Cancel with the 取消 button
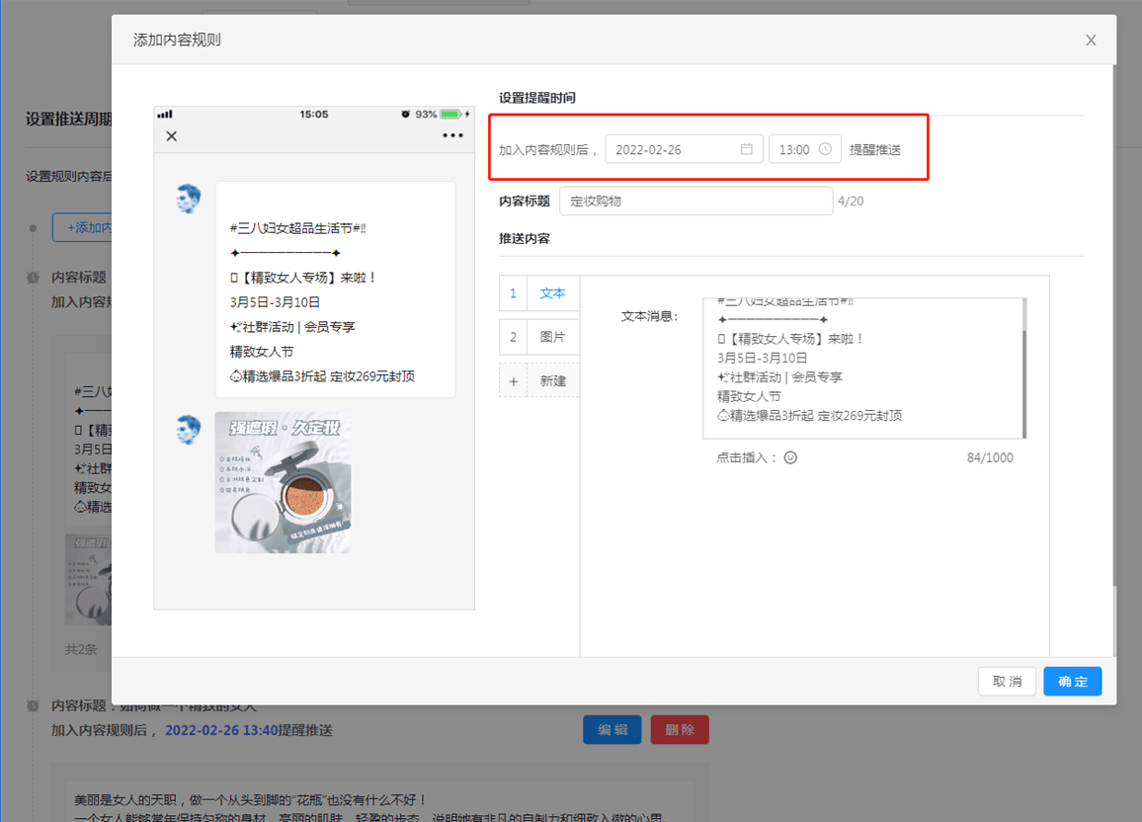 tap(1007, 682)
